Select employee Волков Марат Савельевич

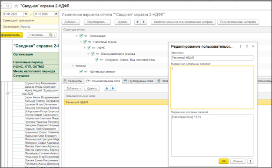click(x=41, y=115)
